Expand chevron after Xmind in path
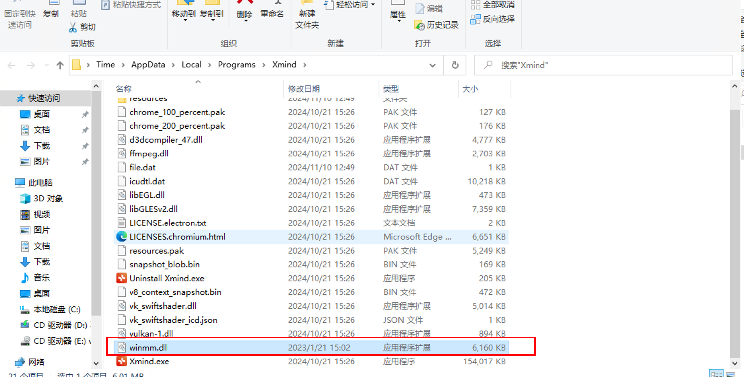Image resolution: width=744 pixels, height=377 pixels. click(x=305, y=65)
